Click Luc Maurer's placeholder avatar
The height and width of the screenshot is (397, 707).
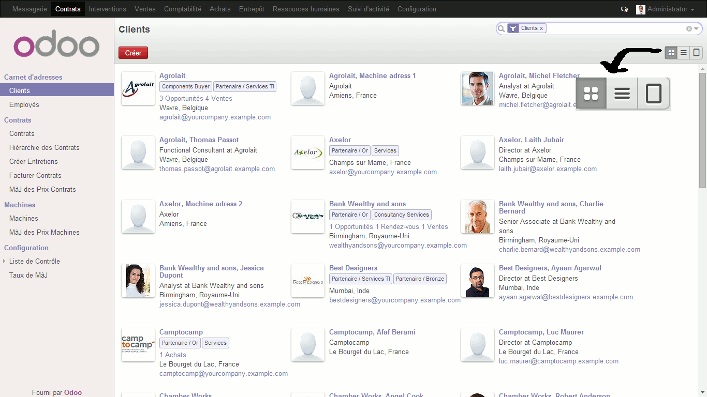[478, 345]
